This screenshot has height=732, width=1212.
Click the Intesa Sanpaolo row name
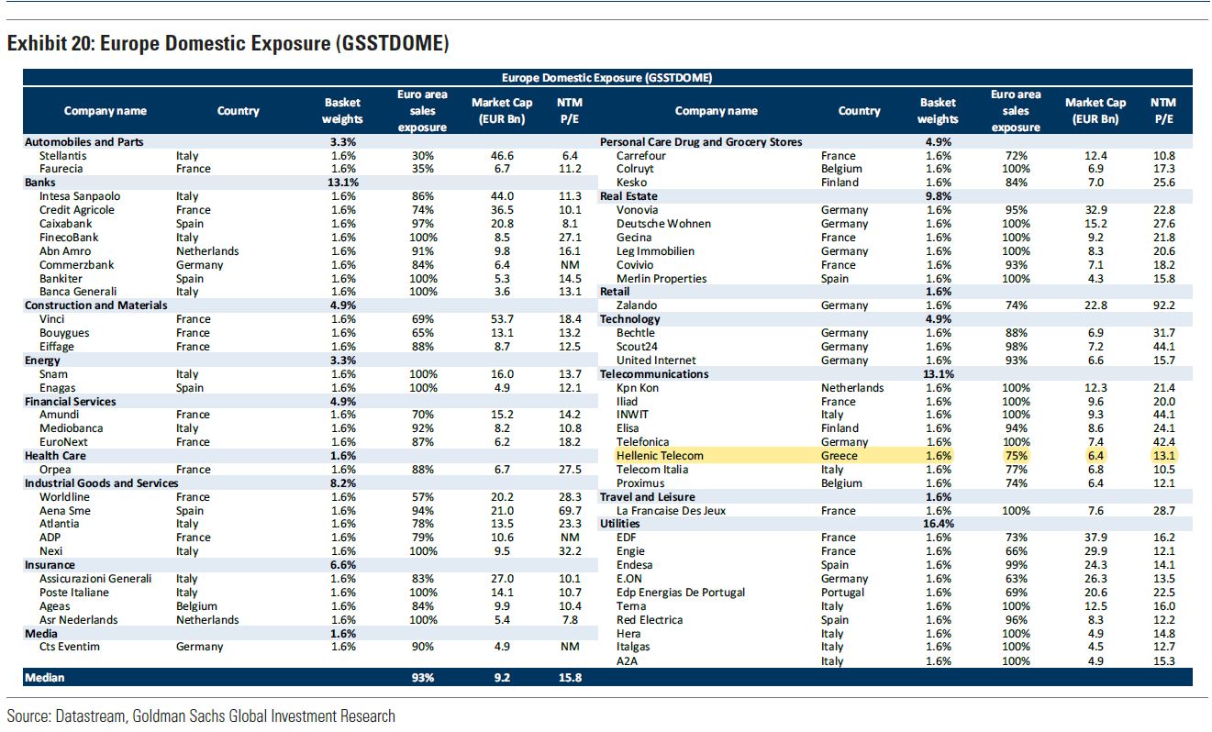(x=80, y=196)
